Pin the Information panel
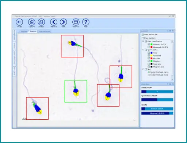Viewport: 187px width, 143px height. tap(170, 84)
